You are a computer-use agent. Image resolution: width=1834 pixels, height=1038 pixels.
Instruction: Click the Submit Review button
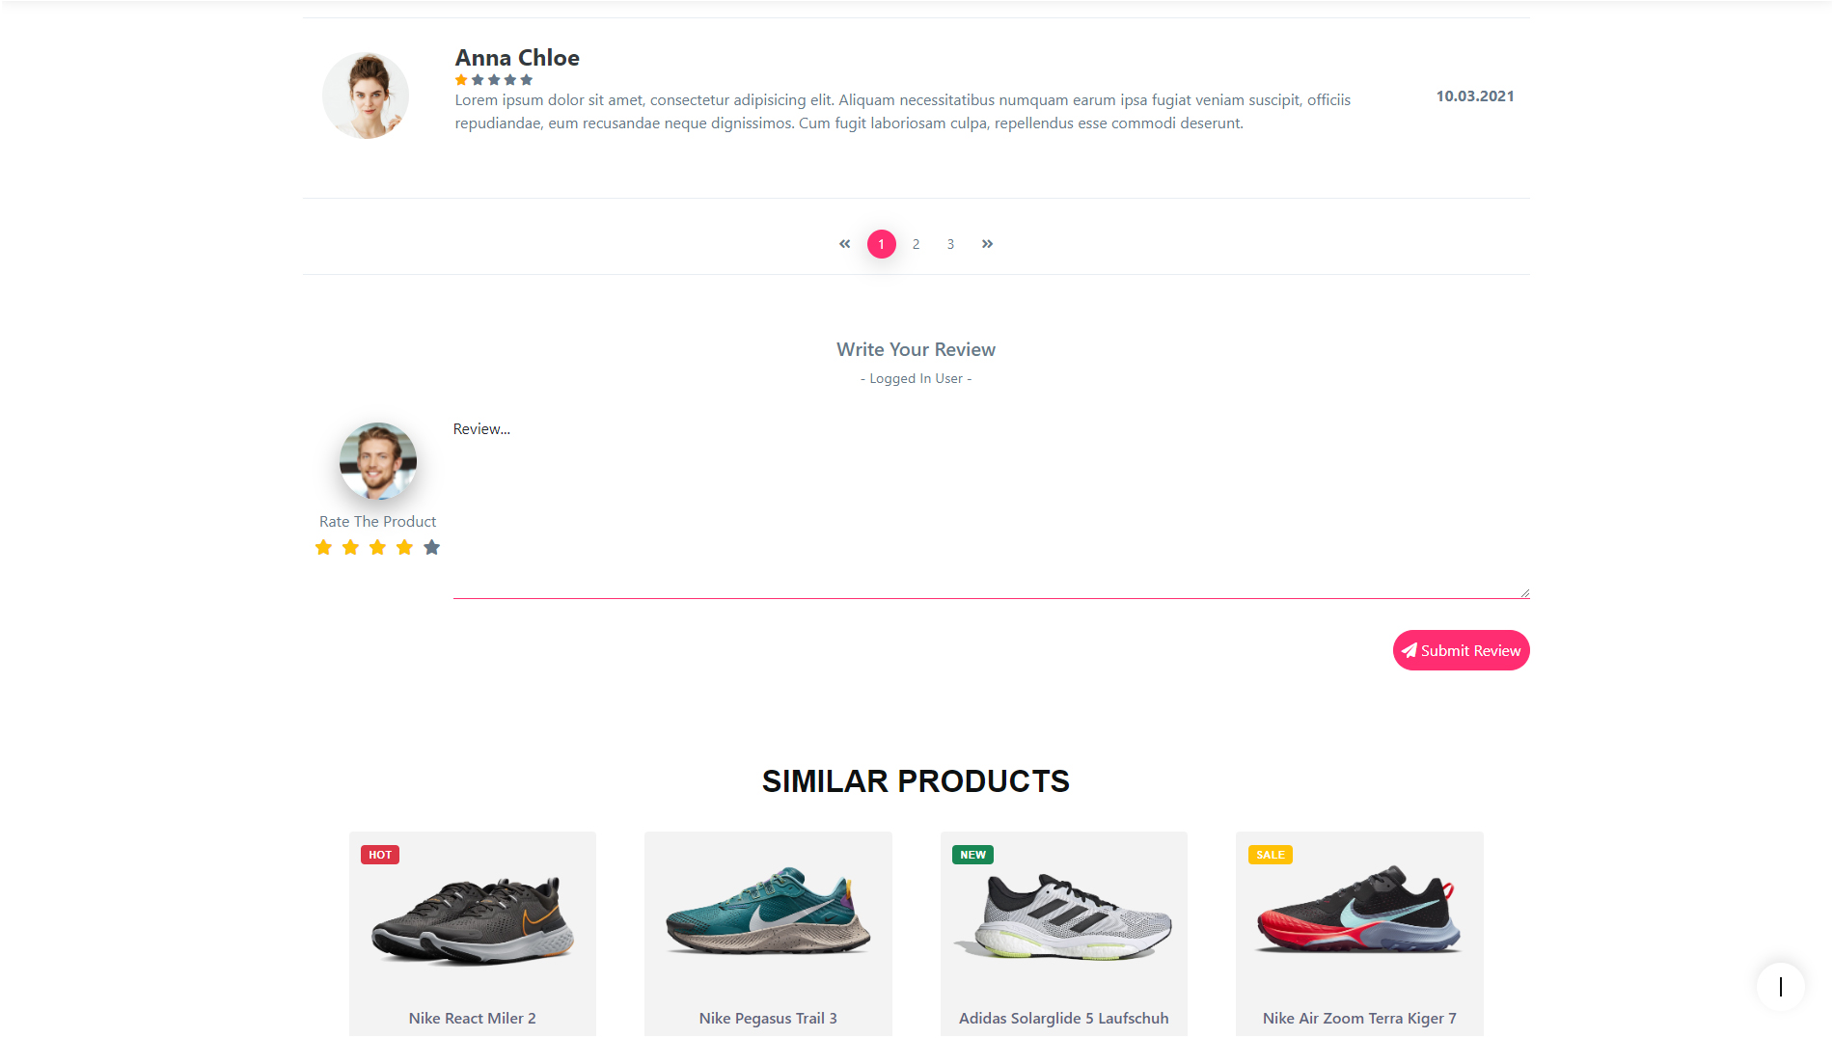click(1461, 651)
